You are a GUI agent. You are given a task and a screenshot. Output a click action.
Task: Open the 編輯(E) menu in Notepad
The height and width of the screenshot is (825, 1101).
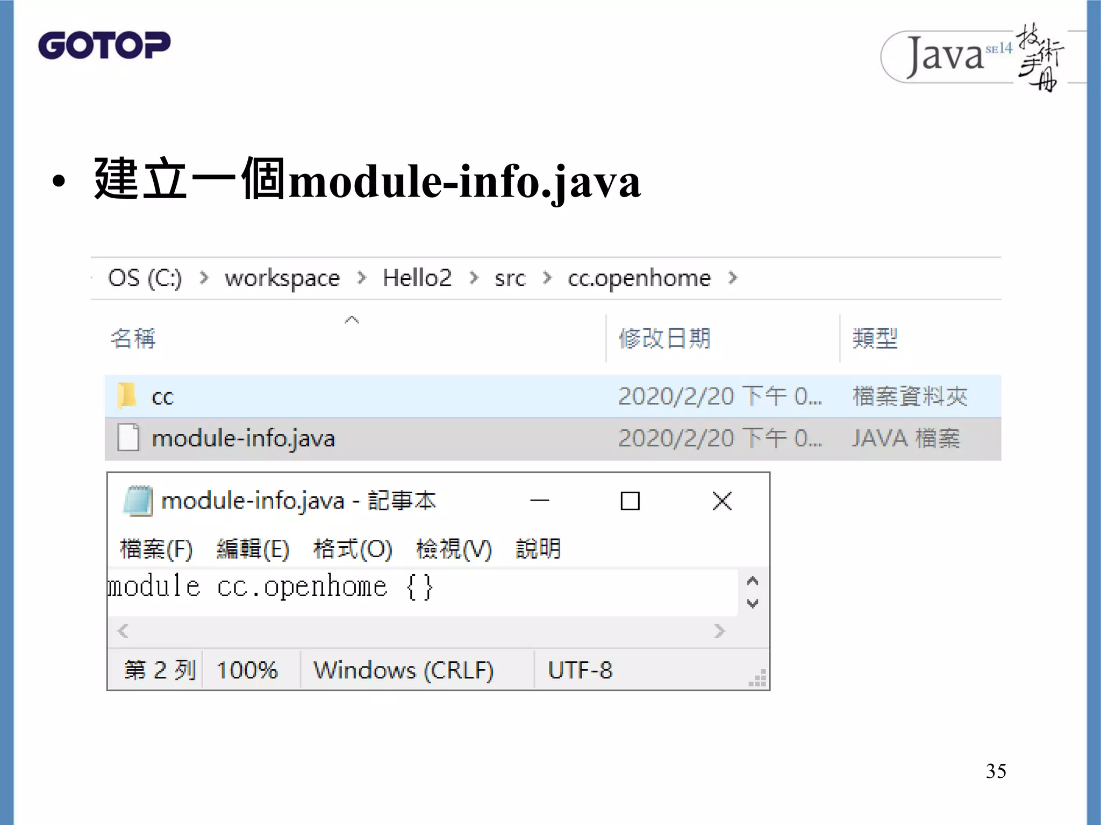[x=253, y=549]
